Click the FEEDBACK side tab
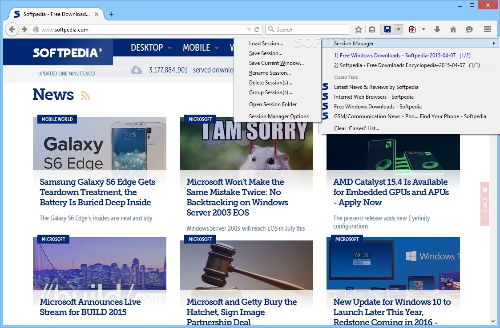 485,204
